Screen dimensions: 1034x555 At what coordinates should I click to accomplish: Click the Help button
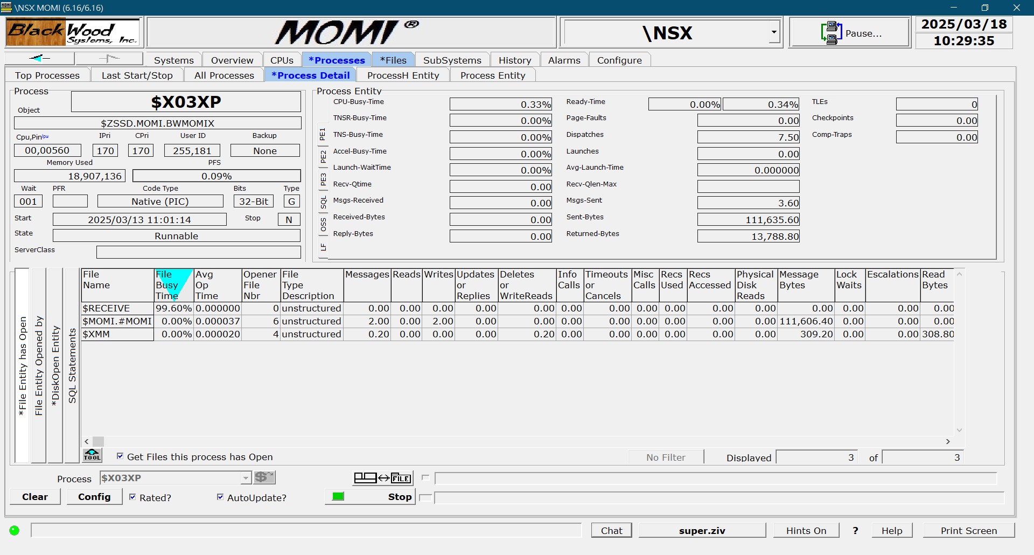click(892, 530)
